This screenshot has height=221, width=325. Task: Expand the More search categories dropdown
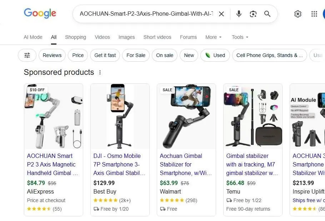tap(213, 37)
